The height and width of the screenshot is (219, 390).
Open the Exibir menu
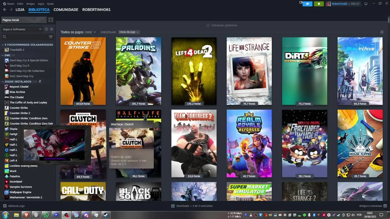20,4
